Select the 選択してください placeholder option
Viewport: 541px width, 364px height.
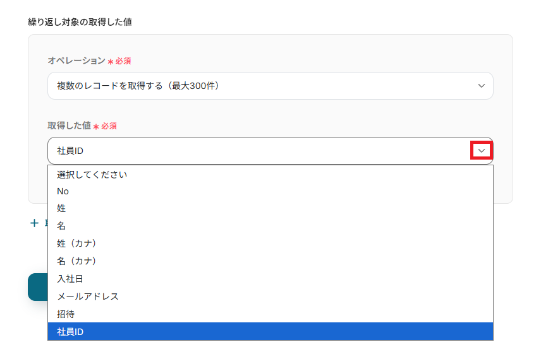click(92, 174)
